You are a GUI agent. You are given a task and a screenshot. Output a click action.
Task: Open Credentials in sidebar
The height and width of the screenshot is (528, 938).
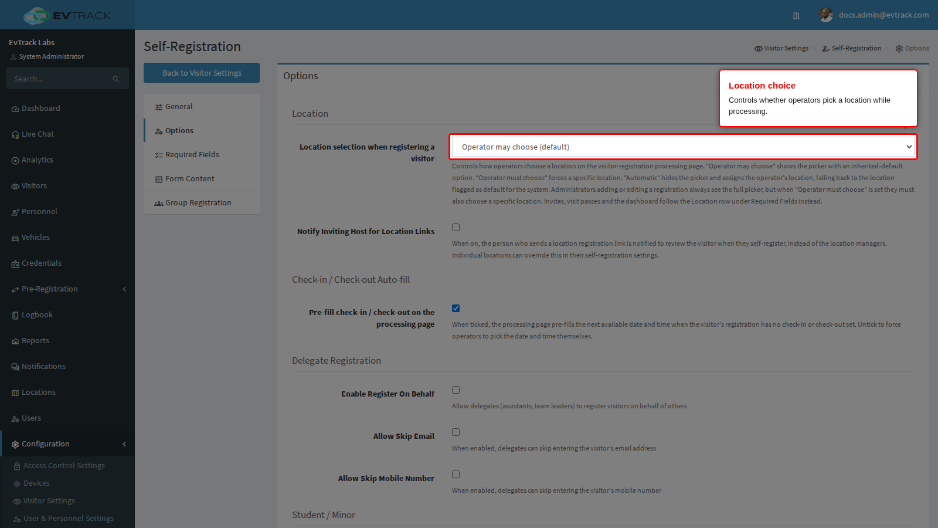tap(67, 263)
